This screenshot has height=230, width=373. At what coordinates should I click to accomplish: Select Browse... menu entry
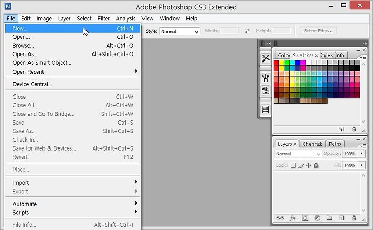[73, 46]
